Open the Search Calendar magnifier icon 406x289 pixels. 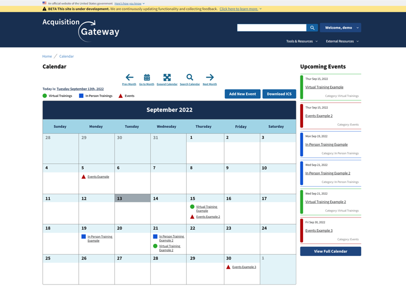click(x=190, y=78)
